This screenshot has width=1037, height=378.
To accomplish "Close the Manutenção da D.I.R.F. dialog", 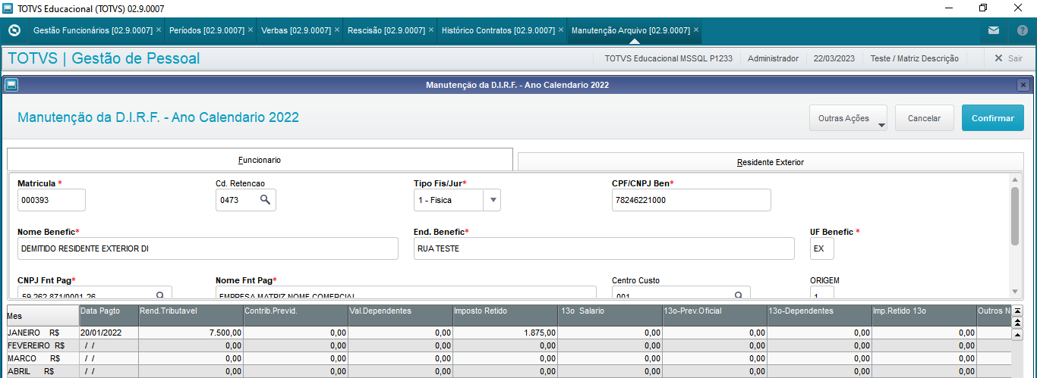I will click(1023, 85).
